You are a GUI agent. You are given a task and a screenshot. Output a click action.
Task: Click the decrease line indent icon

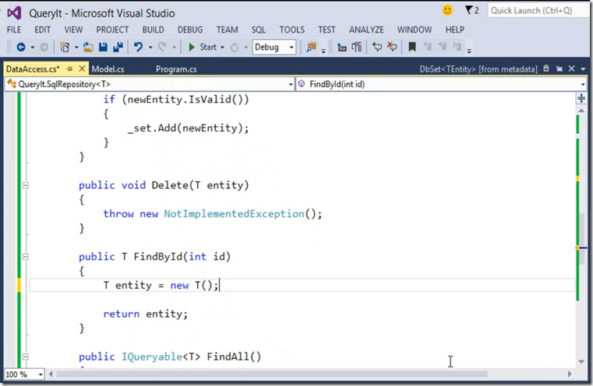[x=342, y=47]
